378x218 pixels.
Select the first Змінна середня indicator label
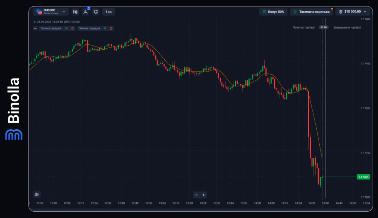click(51, 28)
